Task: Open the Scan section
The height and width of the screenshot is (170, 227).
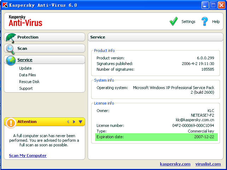Action: point(45,48)
